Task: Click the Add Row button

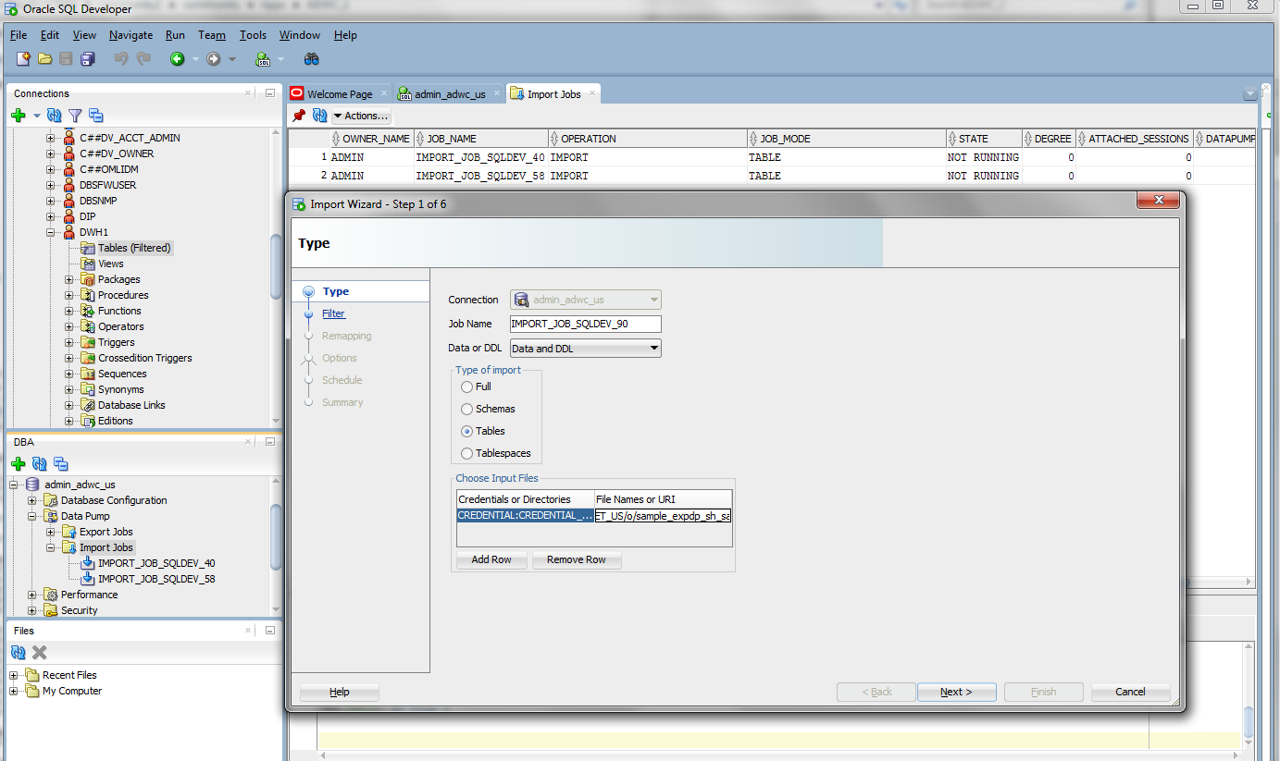Action: click(491, 559)
